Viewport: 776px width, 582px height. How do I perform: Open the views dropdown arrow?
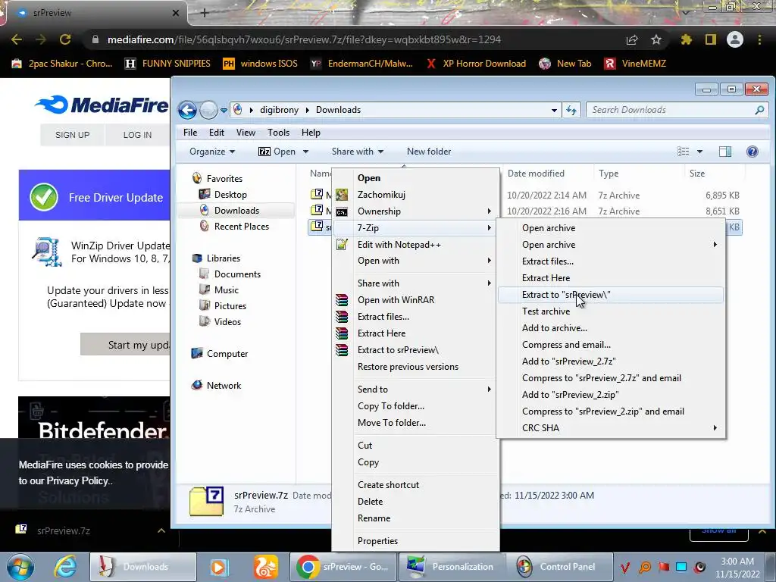pos(699,152)
